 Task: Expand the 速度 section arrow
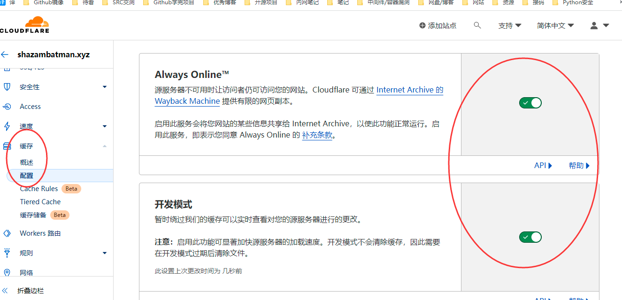point(105,126)
